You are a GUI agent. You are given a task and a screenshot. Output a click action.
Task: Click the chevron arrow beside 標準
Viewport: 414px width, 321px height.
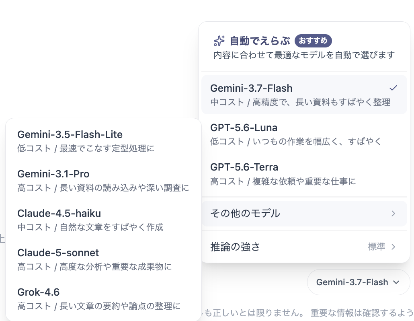pos(393,247)
